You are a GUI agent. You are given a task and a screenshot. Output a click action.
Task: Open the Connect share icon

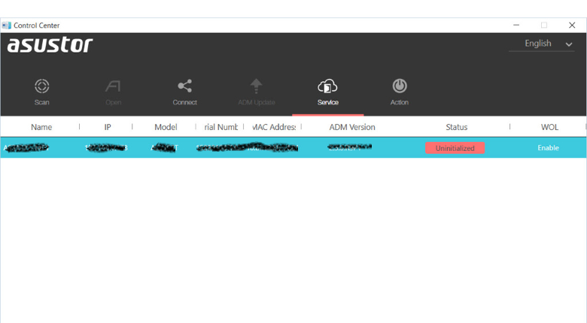tap(185, 86)
